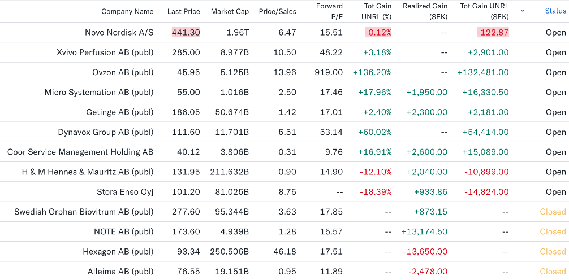The height and width of the screenshot is (280, 569).
Task: Sort by Tot Gain UNRL (SEK) header
Action: [485, 11]
